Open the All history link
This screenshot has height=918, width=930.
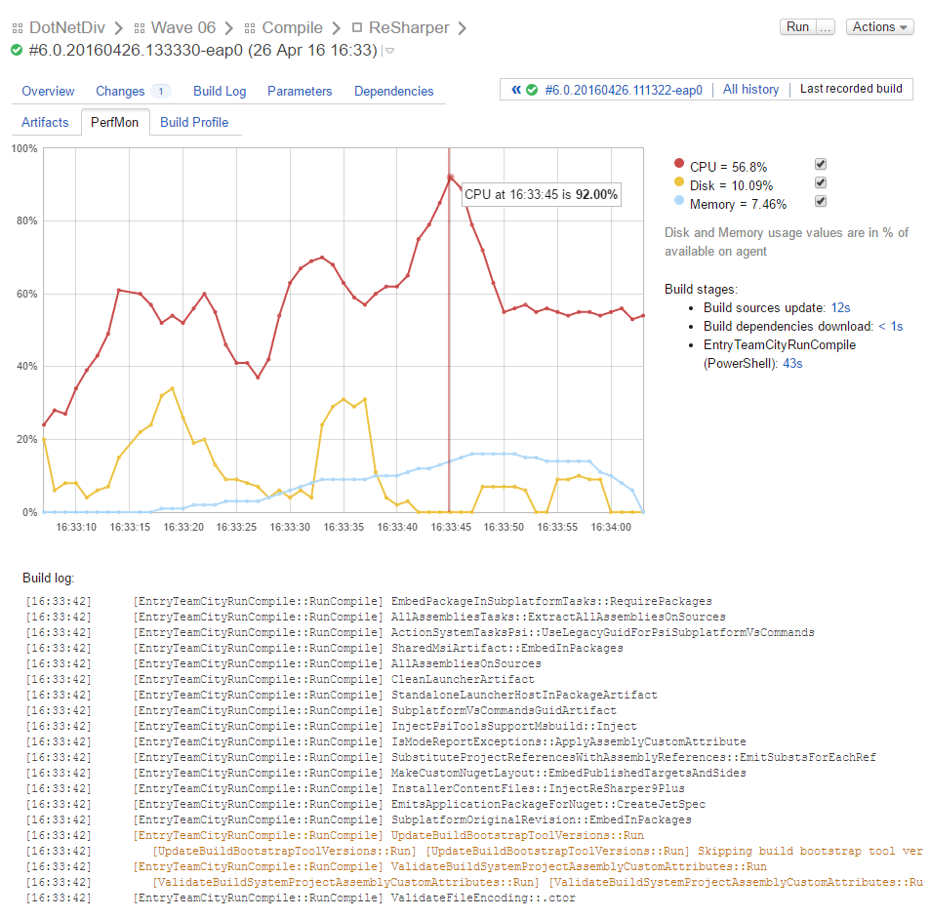[x=750, y=90]
